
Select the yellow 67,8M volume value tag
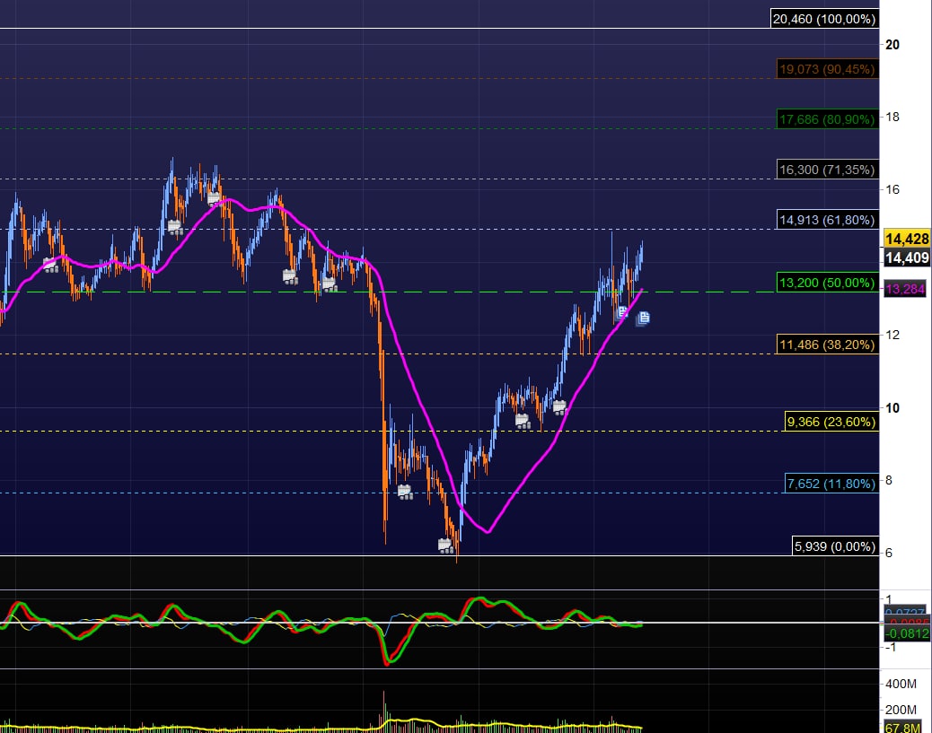905,725
